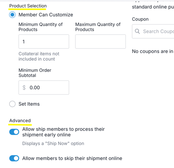Viewport: 174px width, 168px height.
Task: Click the Product Selection section heading
Action: [28, 6]
